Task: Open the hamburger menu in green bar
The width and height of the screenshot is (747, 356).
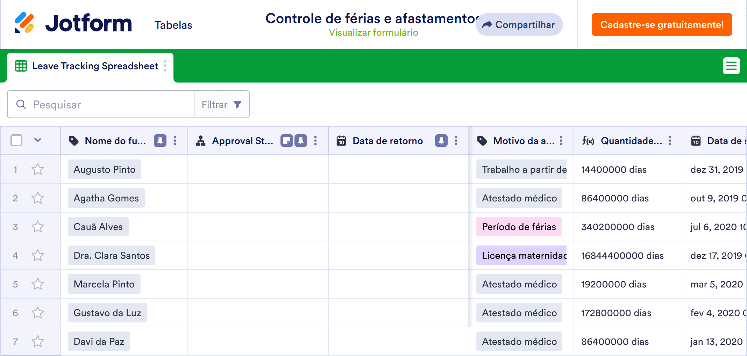Action: pyautogui.click(x=731, y=66)
